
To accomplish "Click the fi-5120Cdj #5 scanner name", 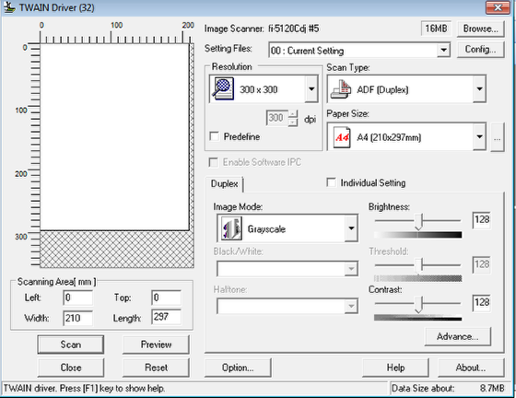I will coord(294,29).
